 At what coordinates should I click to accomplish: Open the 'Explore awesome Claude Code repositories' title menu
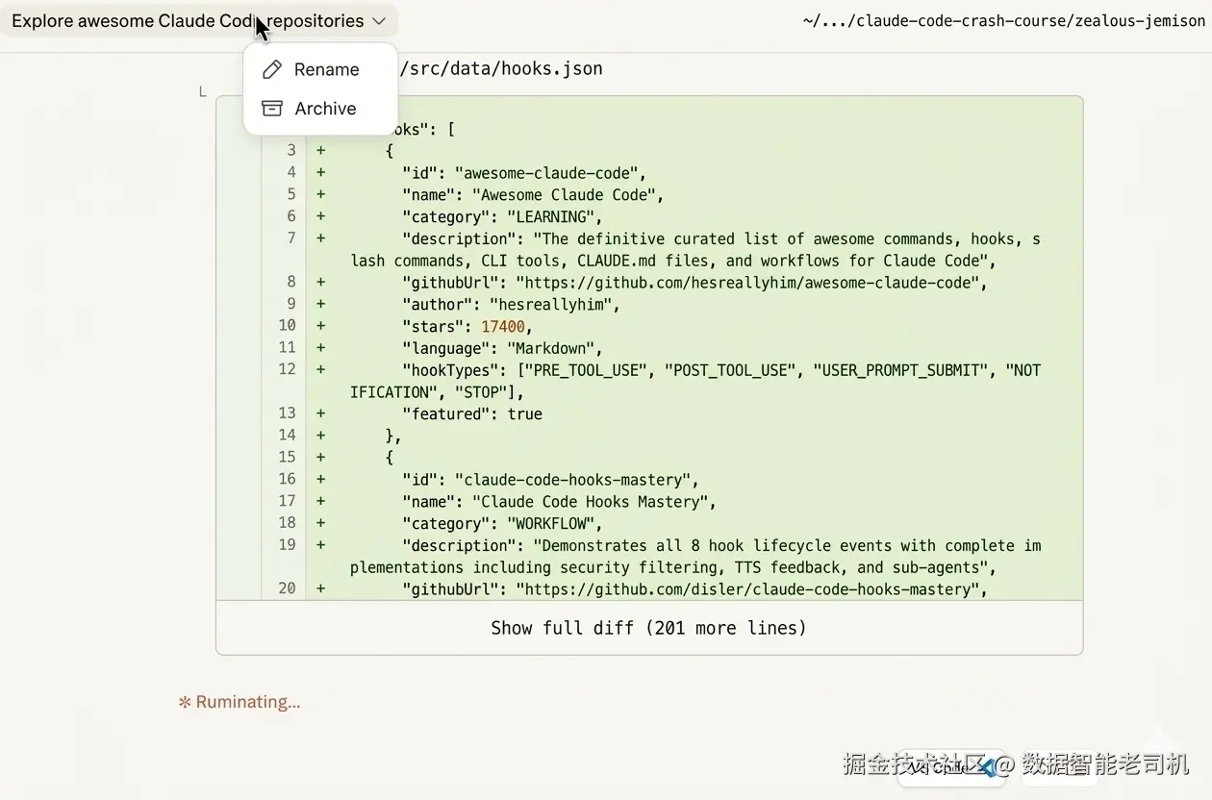(198, 21)
